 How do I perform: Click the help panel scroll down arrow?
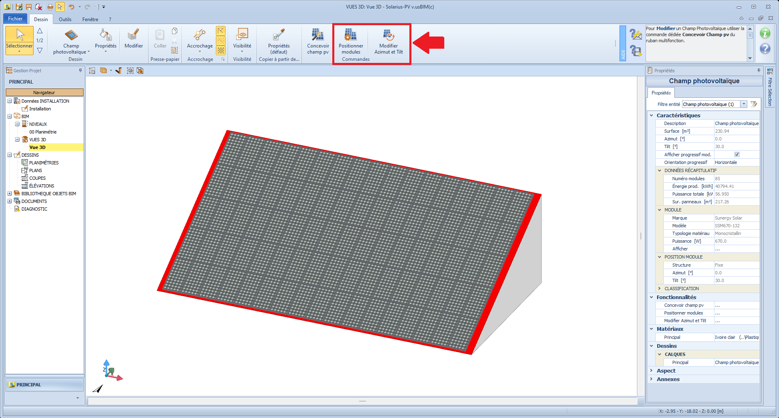750,58
